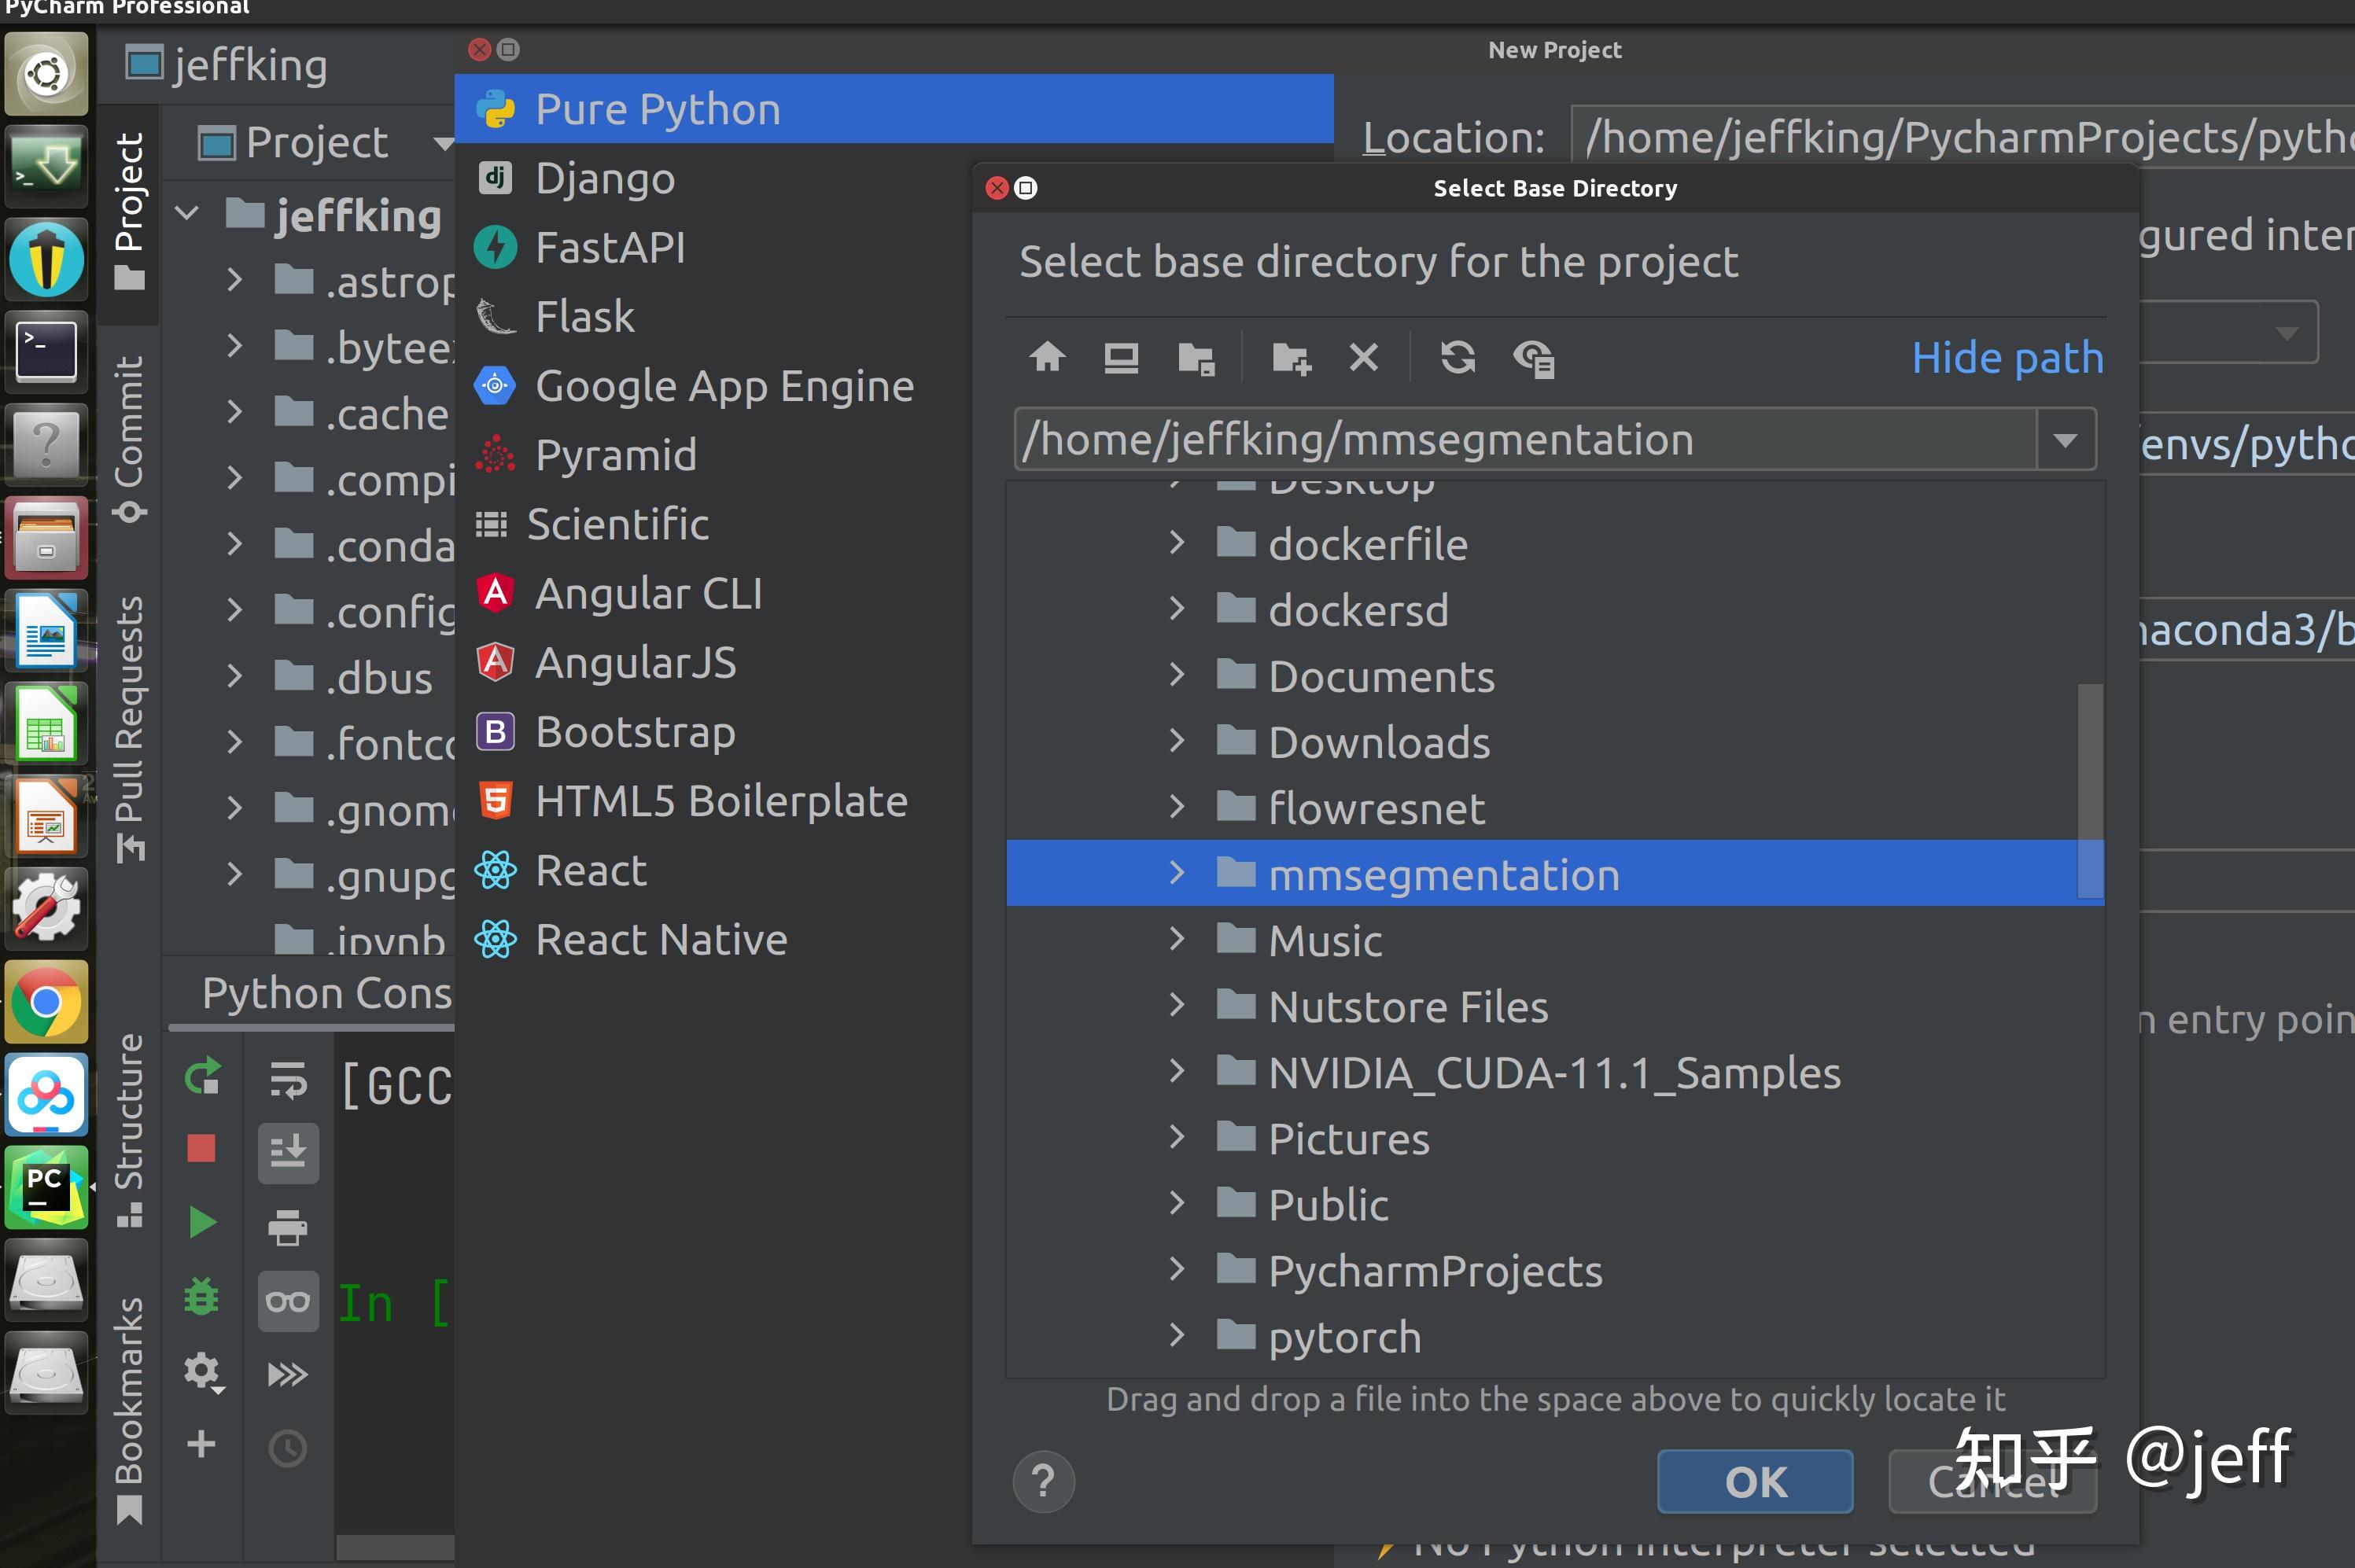This screenshot has height=1568, width=2355.
Task: Open the Terminal dock icon
Action: click(46, 351)
